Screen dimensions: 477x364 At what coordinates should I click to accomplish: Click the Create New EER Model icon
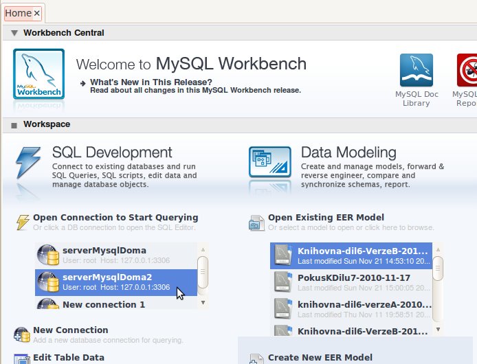[256, 359]
